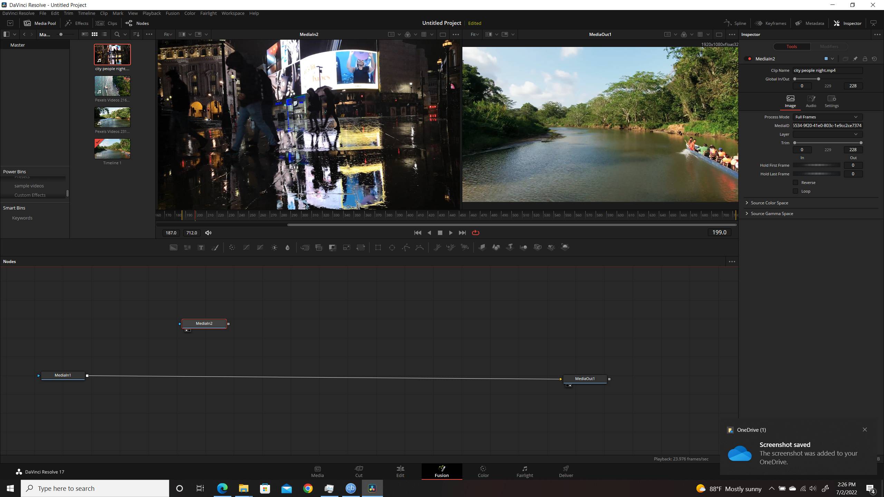The image size is (884, 497).
Task: Toggle the Reverse checkbox
Action: [x=796, y=183]
